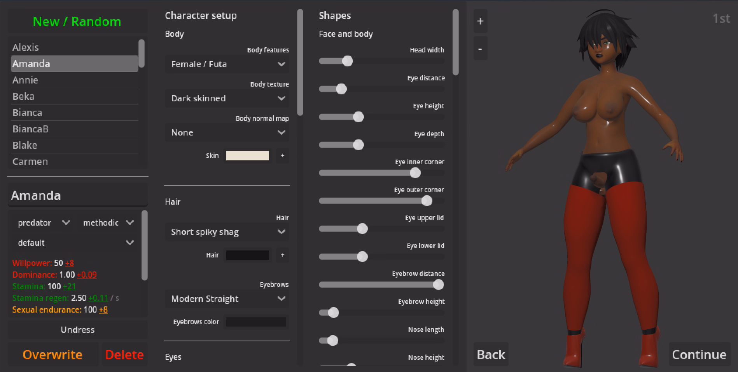
Task: Open the predator personality dropdown
Action: (x=43, y=223)
